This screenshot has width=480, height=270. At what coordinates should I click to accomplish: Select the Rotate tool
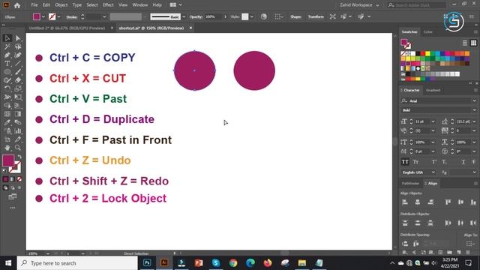click(x=7, y=88)
